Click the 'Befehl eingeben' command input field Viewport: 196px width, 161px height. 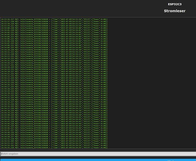click(x=97, y=154)
